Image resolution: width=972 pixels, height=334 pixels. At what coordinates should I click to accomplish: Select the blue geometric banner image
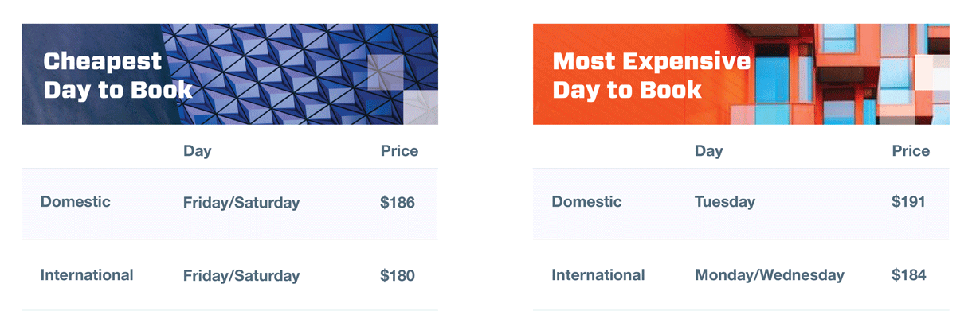tap(229, 74)
